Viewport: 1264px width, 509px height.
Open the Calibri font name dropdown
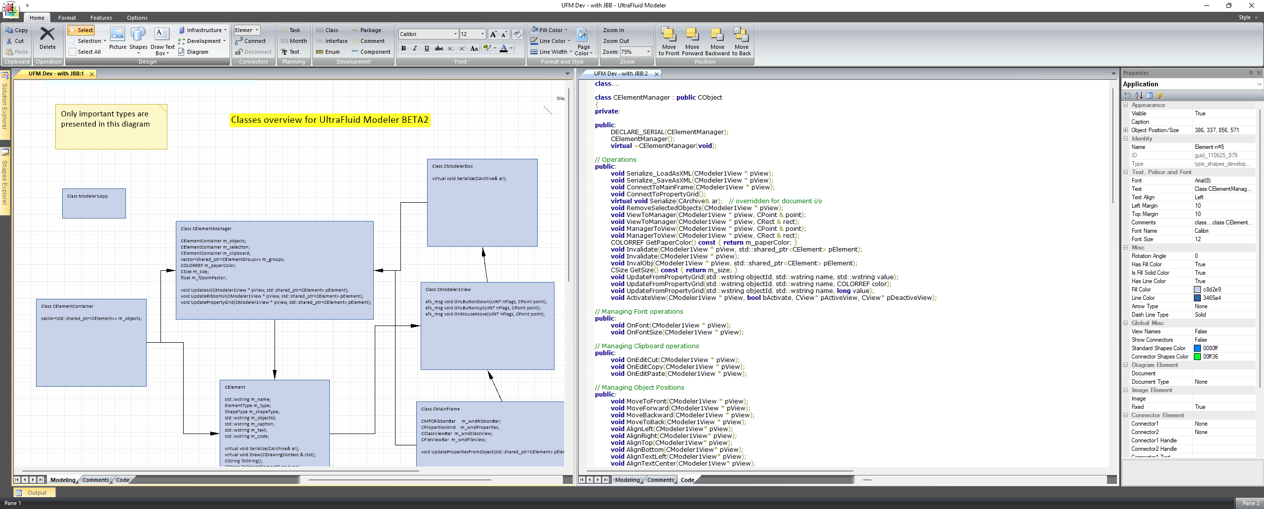(455, 34)
